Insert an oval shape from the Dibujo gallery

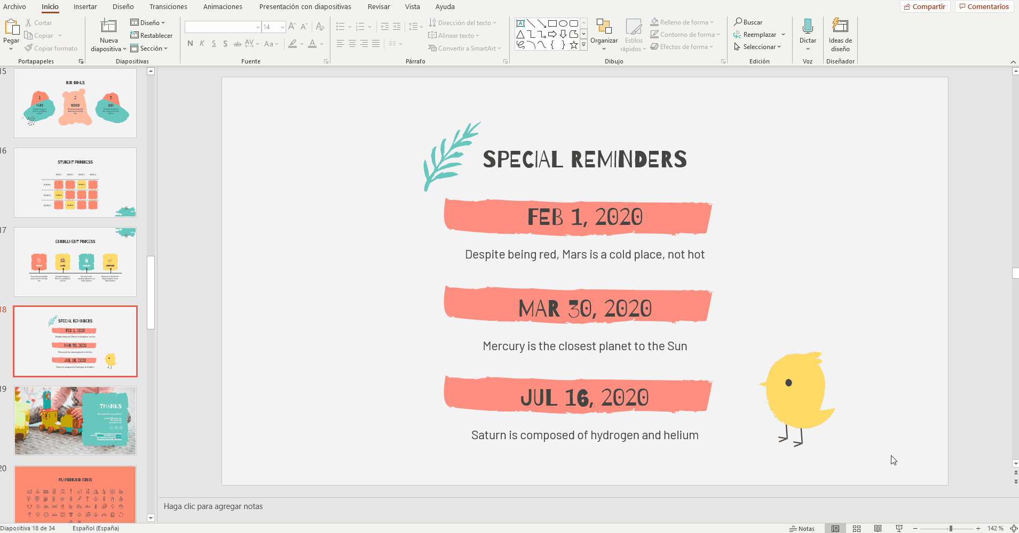coord(563,23)
